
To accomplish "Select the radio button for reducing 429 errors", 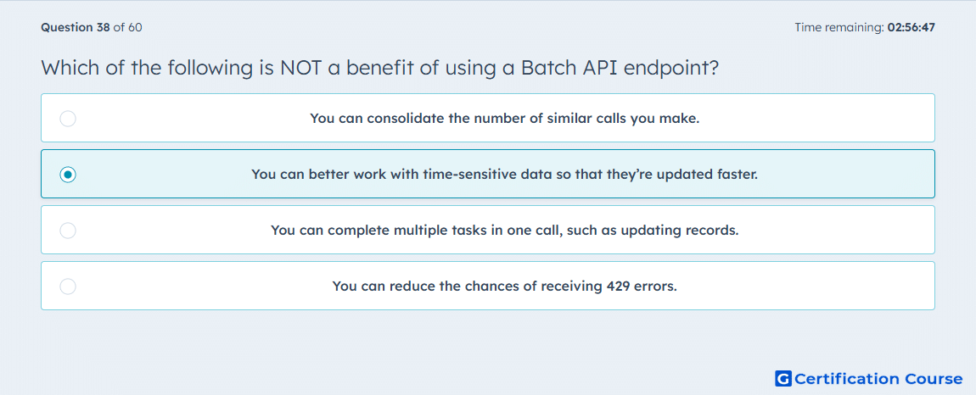I will tap(68, 287).
